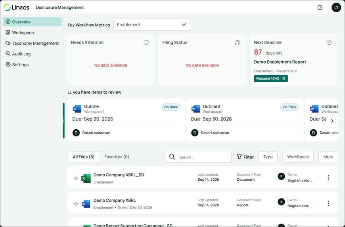The image size is (345, 227).
Task: Open the Demo Company XBRL file due Dec 30, 2026
Action: (115, 200)
